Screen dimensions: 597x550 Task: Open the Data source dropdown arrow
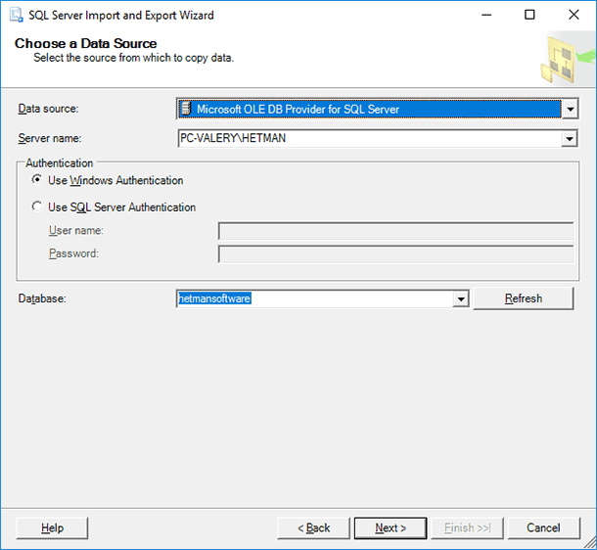570,110
